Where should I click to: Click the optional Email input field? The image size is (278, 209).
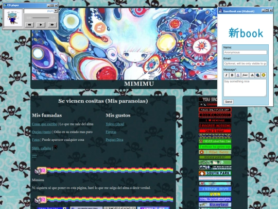pyautogui.click(x=245, y=63)
